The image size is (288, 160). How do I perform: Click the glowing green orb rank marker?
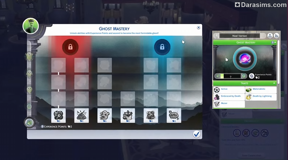tap(29, 123)
